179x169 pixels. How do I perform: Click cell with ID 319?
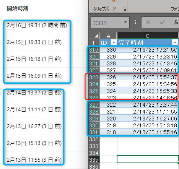108,125
